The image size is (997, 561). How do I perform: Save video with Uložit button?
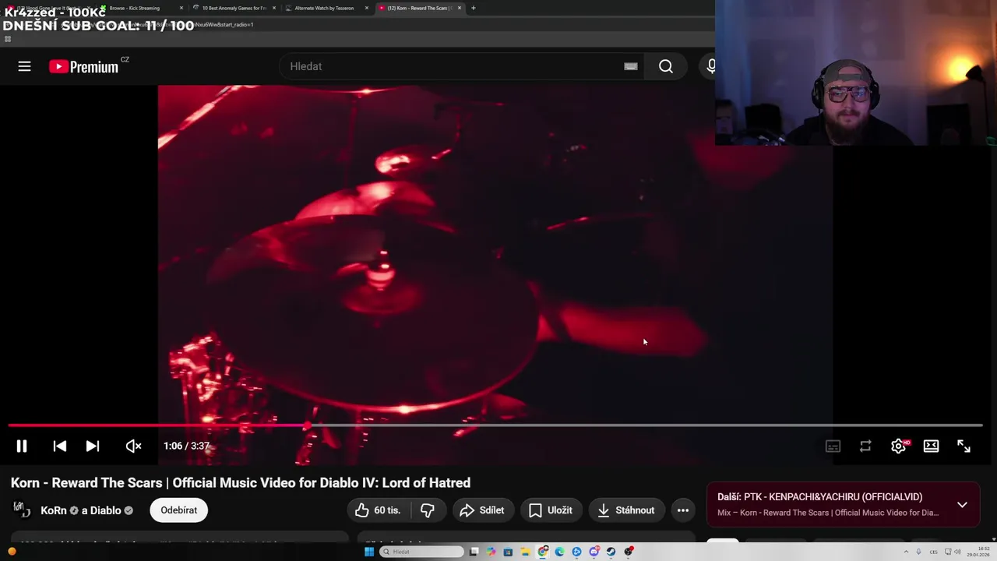tap(551, 510)
